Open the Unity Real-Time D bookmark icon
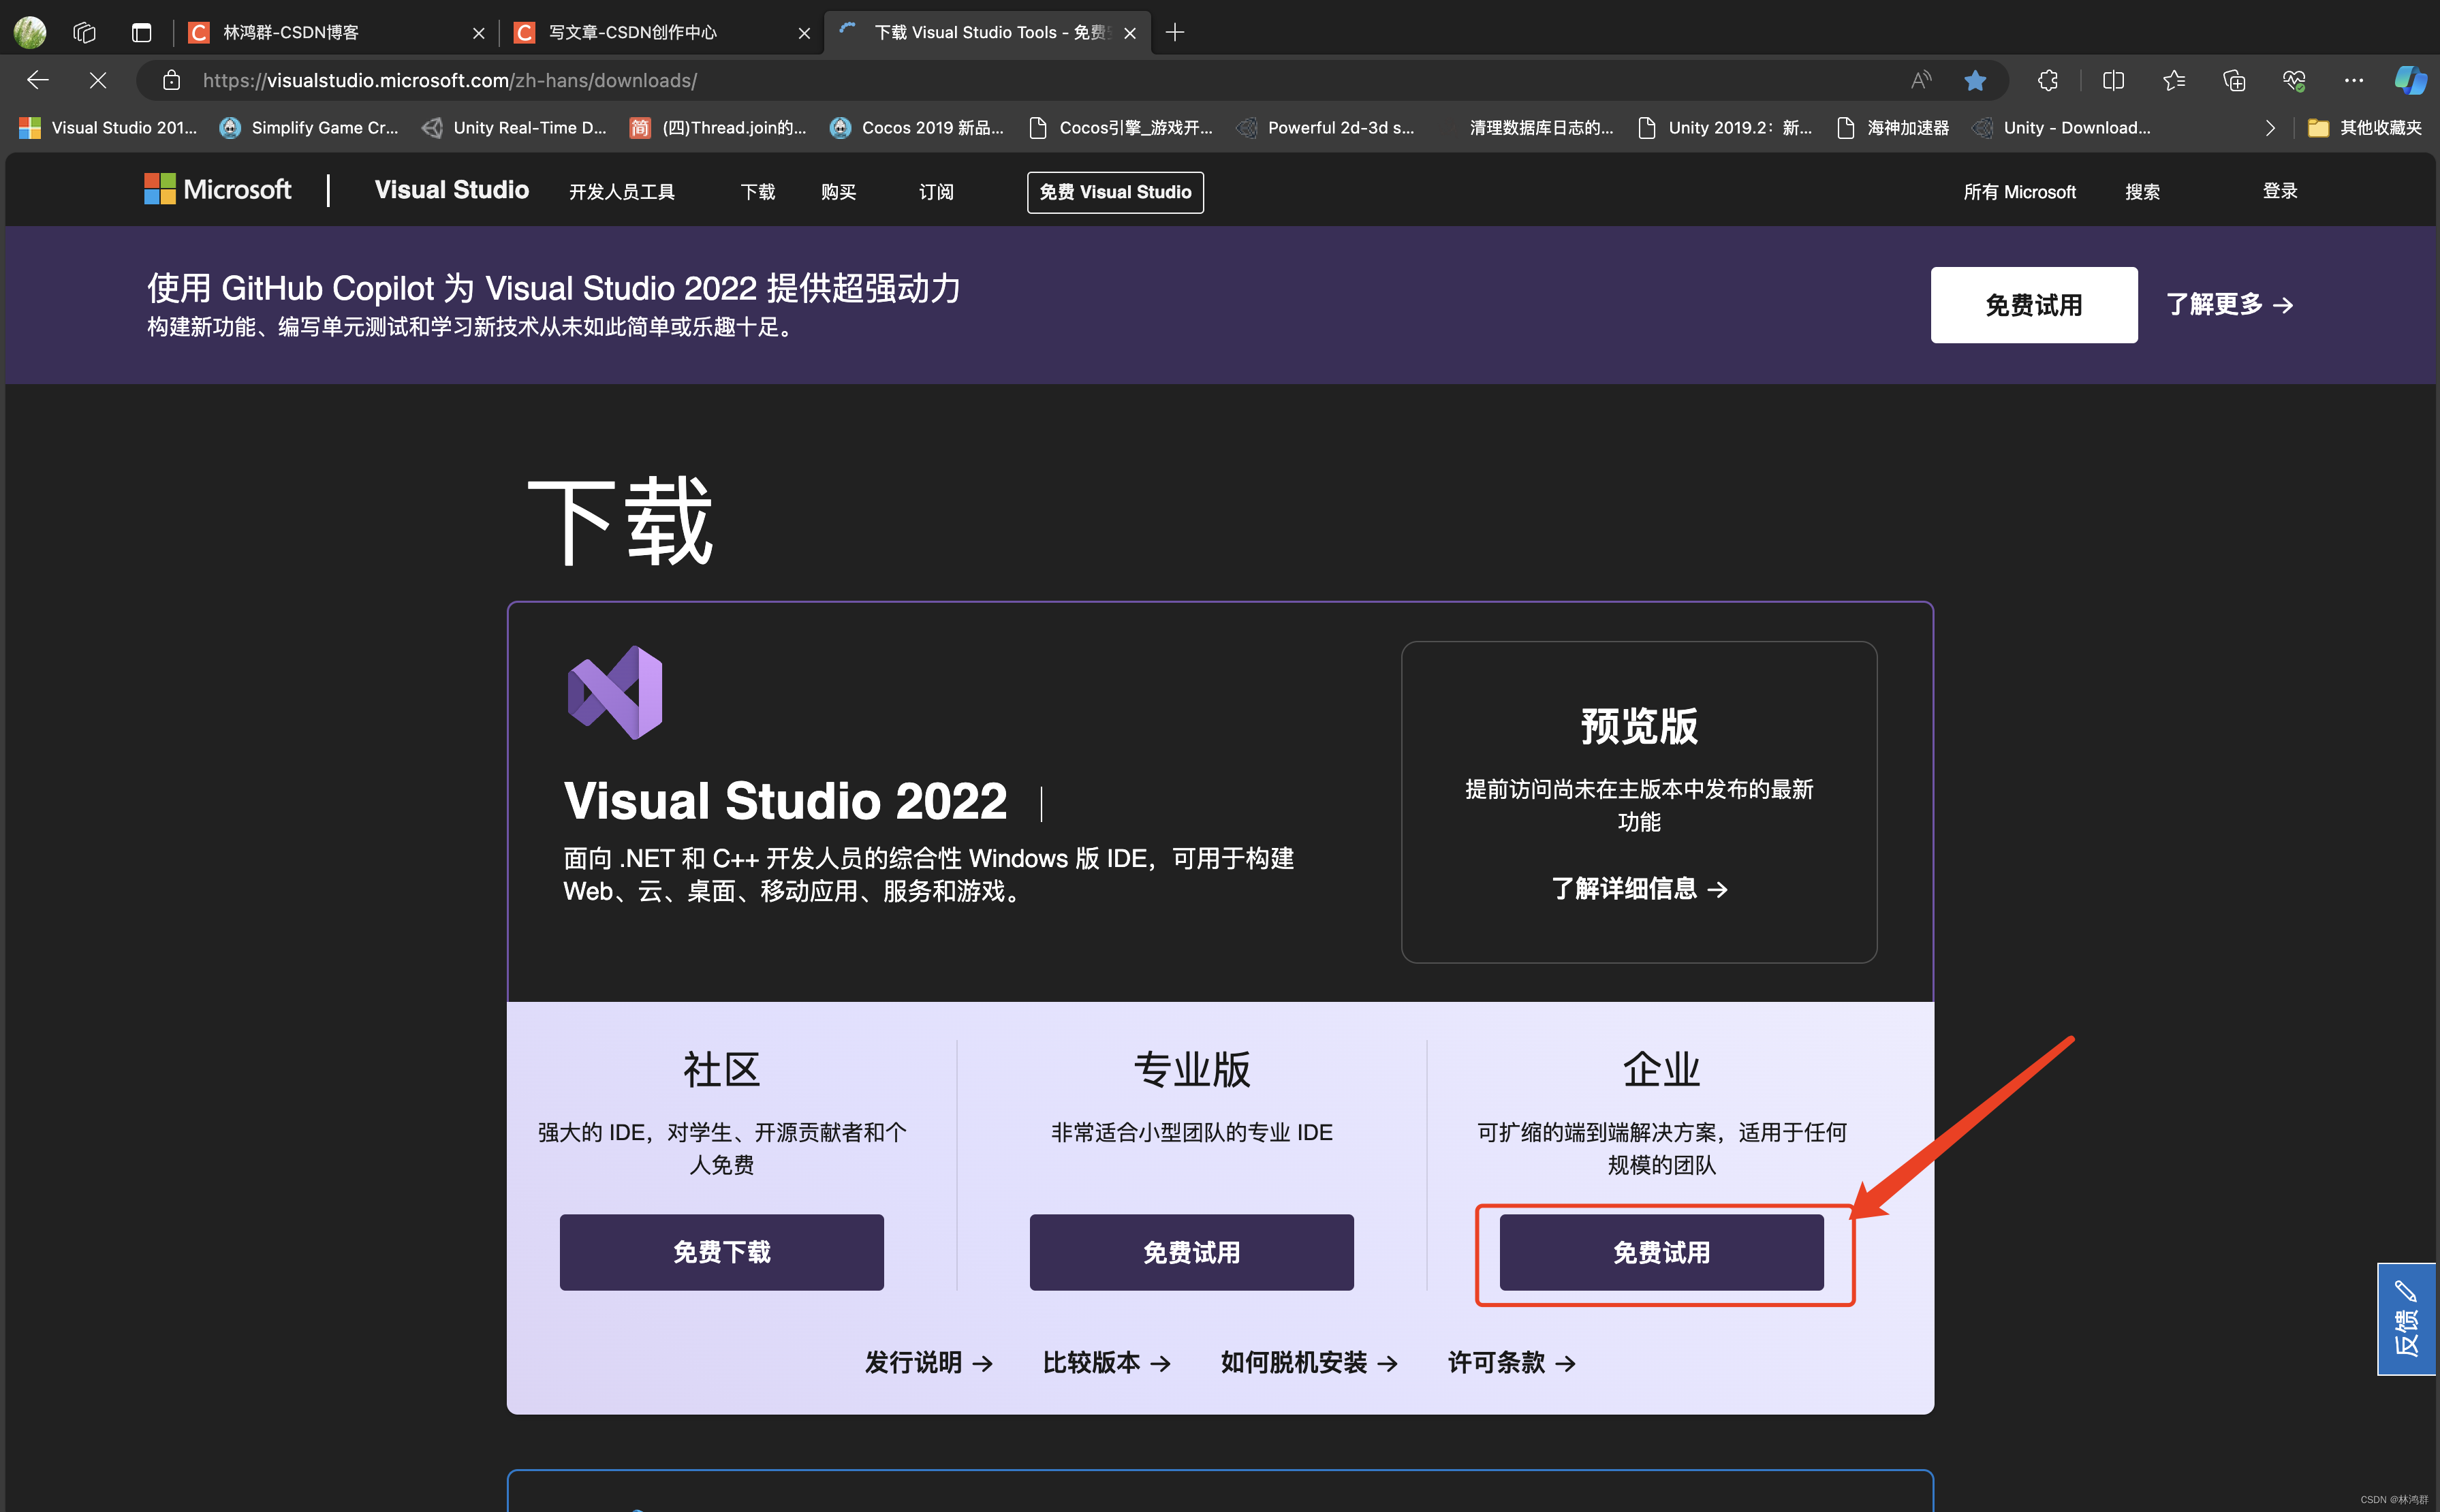This screenshot has width=2440, height=1512. click(x=432, y=127)
